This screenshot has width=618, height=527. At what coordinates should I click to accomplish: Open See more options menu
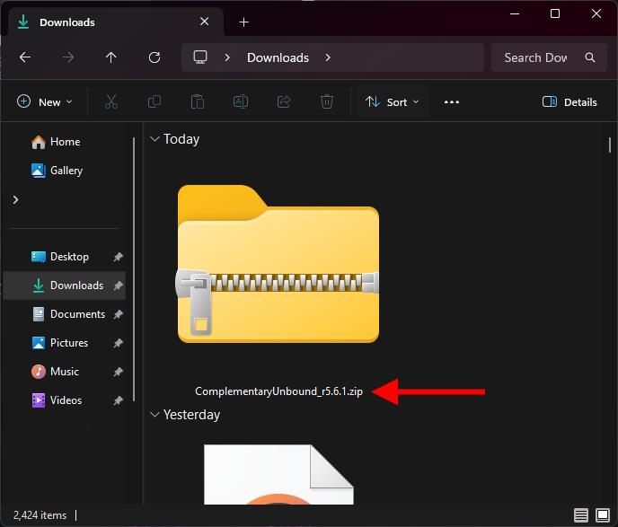coord(452,102)
